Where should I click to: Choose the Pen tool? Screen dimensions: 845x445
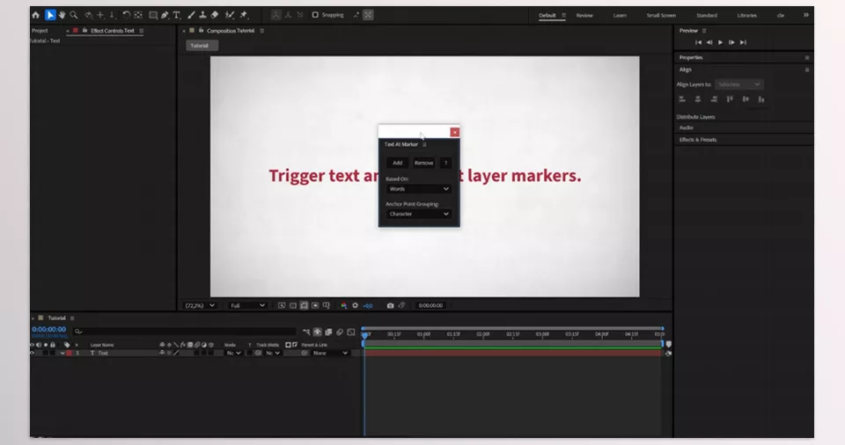coord(164,15)
